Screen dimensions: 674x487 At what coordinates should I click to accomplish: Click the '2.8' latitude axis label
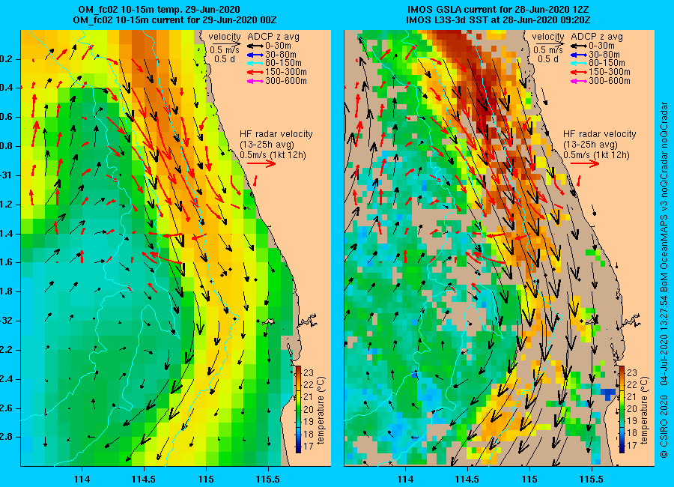tap(7, 437)
